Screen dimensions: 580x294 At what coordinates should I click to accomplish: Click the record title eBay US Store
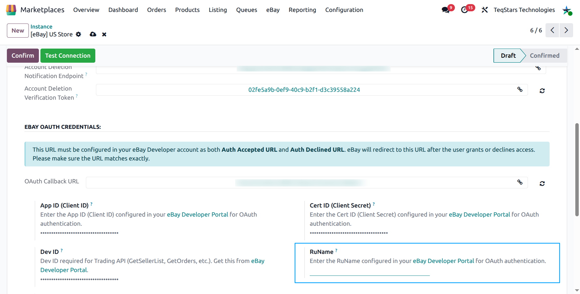tap(51, 34)
